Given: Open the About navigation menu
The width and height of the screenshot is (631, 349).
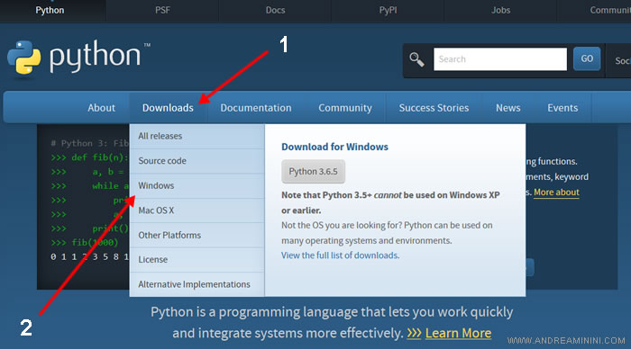Looking at the screenshot, I should click(x=101, y=108).
